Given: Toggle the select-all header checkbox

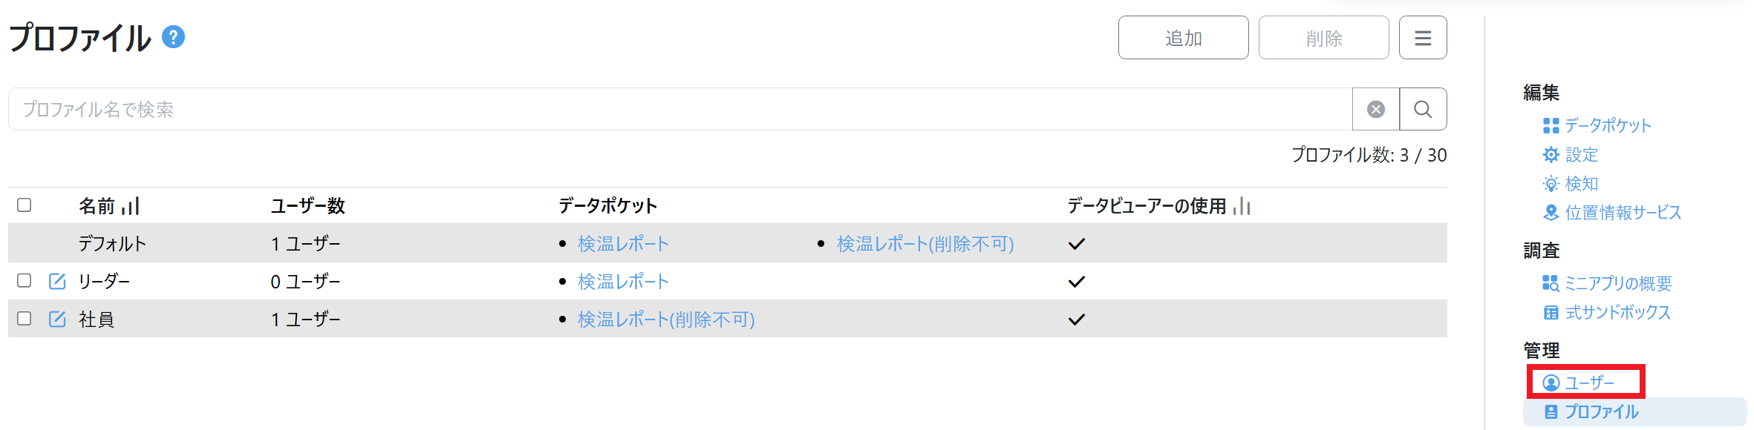Looking at the screenshot, I should pos(25,205).
